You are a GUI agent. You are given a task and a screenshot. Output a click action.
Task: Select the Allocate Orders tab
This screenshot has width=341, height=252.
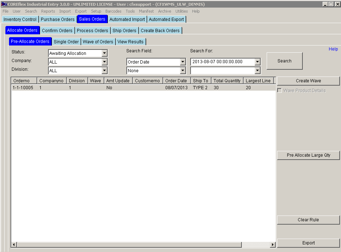22,30
